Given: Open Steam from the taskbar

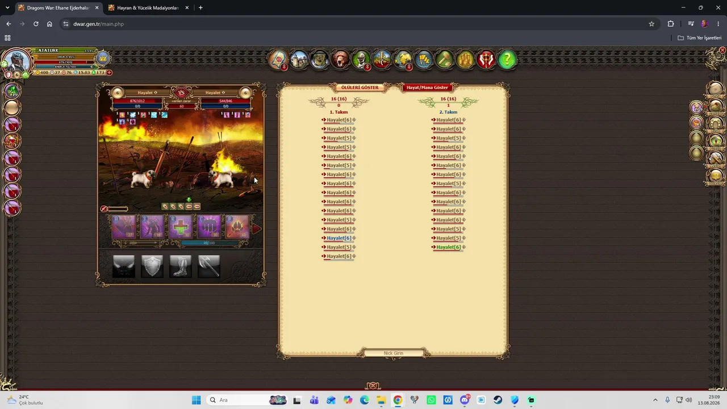Looking at the screenshot, I should (498, 400).
